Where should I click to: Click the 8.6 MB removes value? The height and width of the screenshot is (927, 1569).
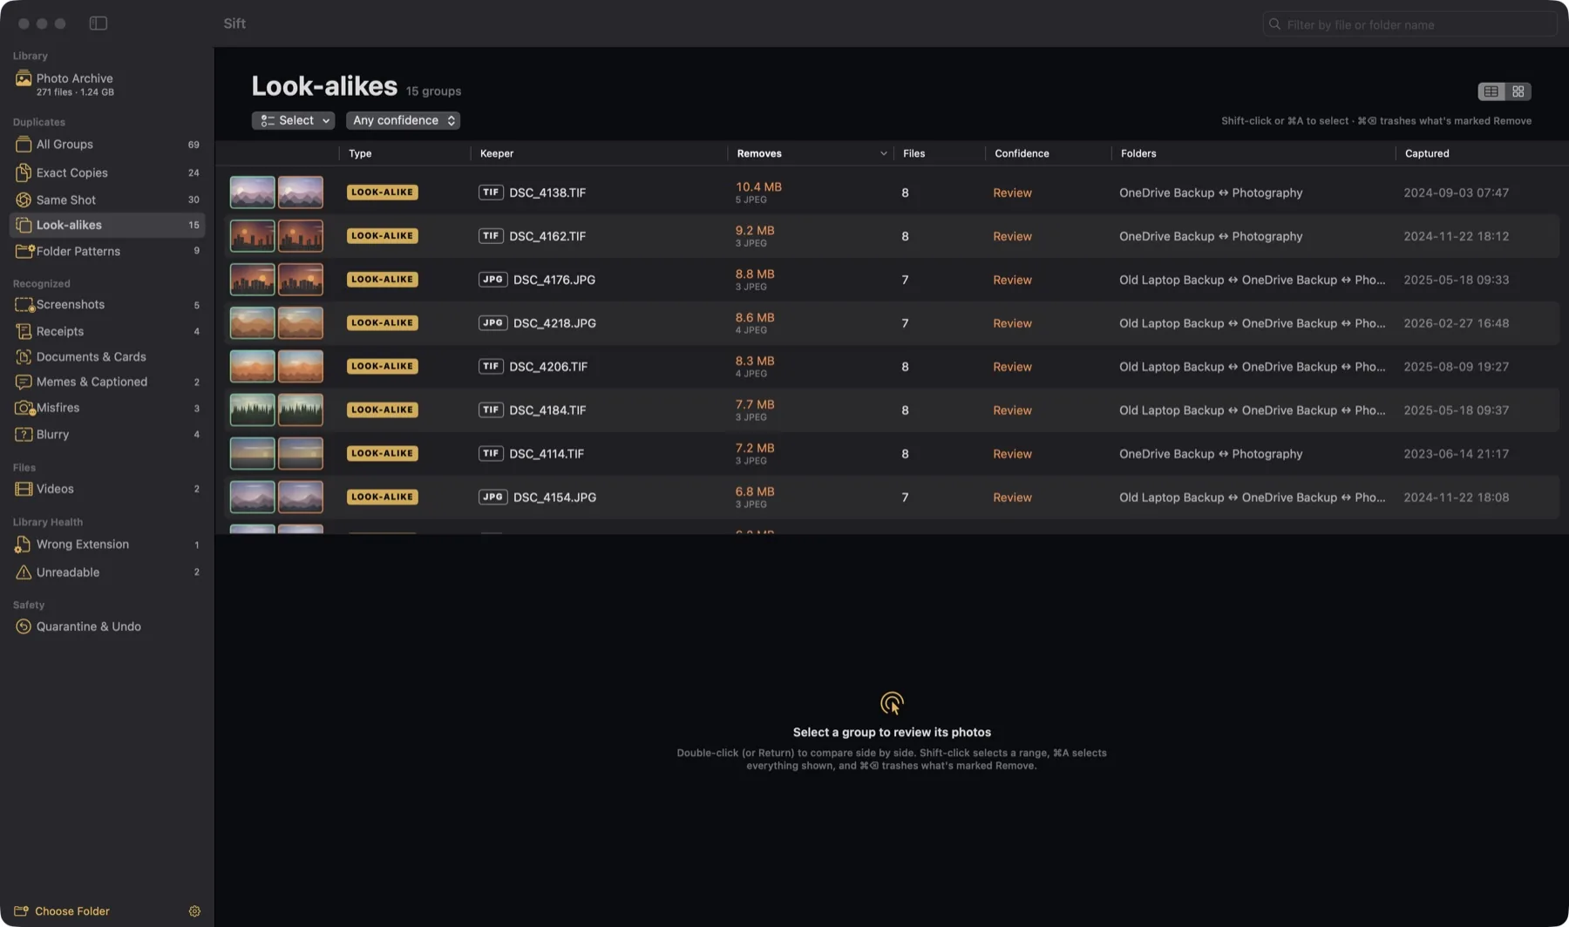[754, 318]
